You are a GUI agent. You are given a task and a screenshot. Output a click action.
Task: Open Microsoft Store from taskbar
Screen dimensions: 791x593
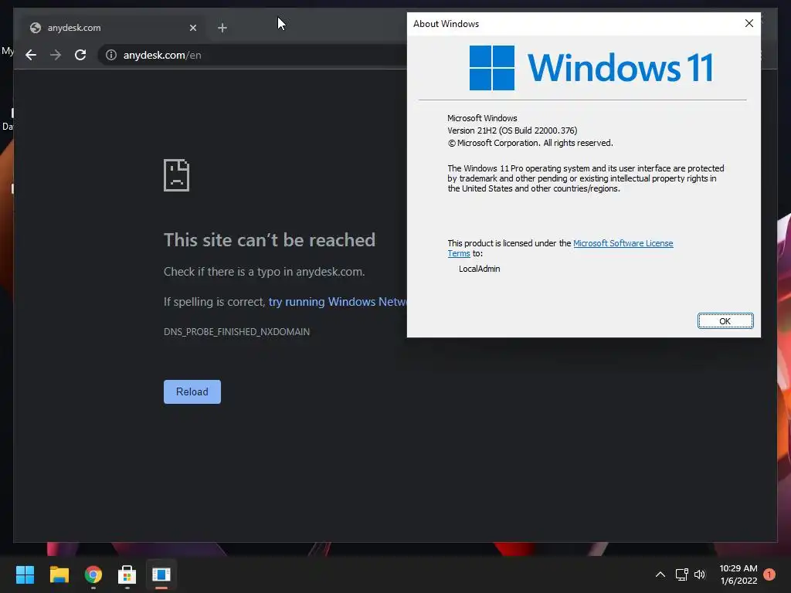pos(127,574)
